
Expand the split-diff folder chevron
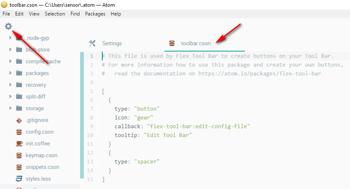(x=10, y=96)
